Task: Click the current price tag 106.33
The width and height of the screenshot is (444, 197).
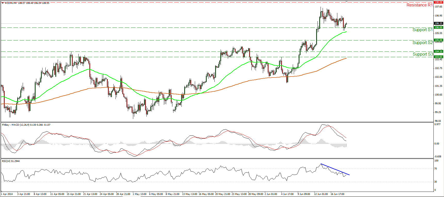Action: tap(439, 23)
